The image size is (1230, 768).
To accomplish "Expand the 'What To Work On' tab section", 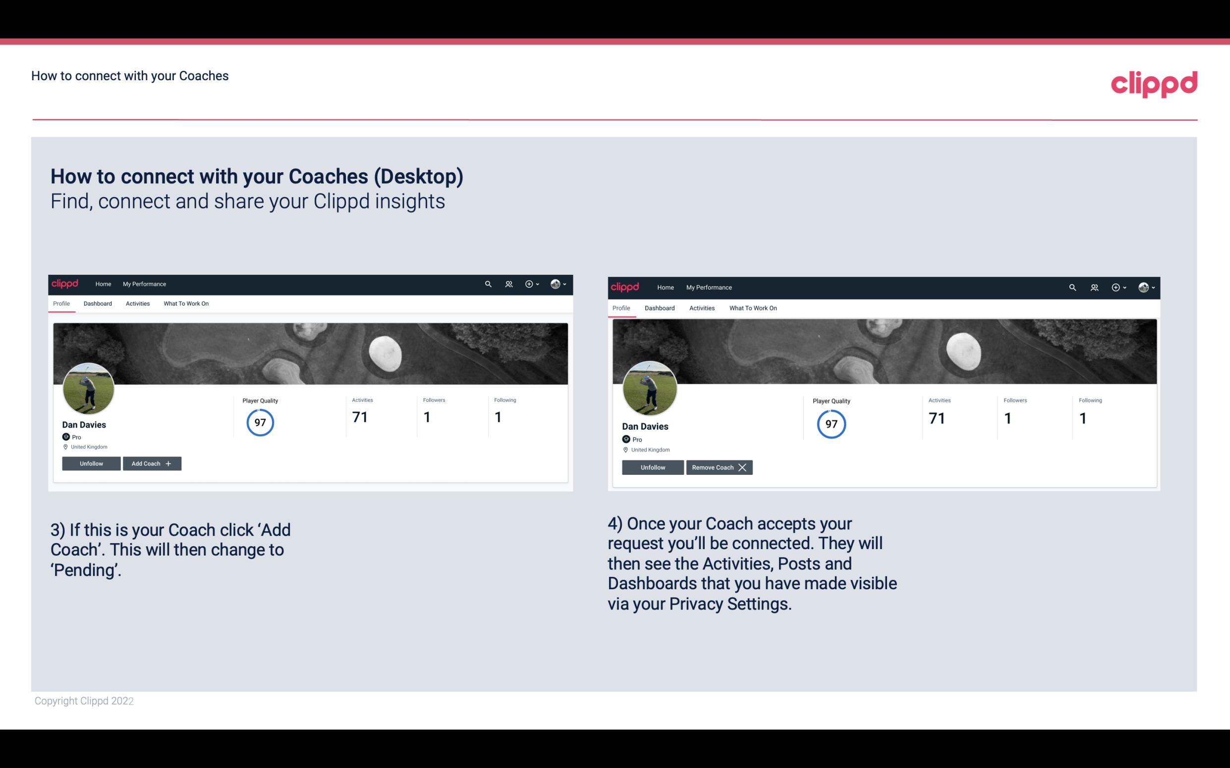I will [x=184, y=304].
